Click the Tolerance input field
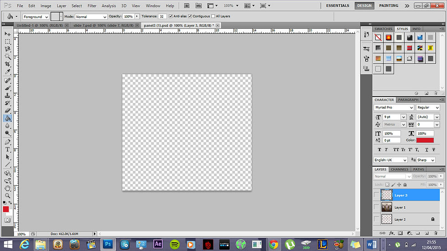The height and width of the screenshot is (251, 447). pos(162,16)
